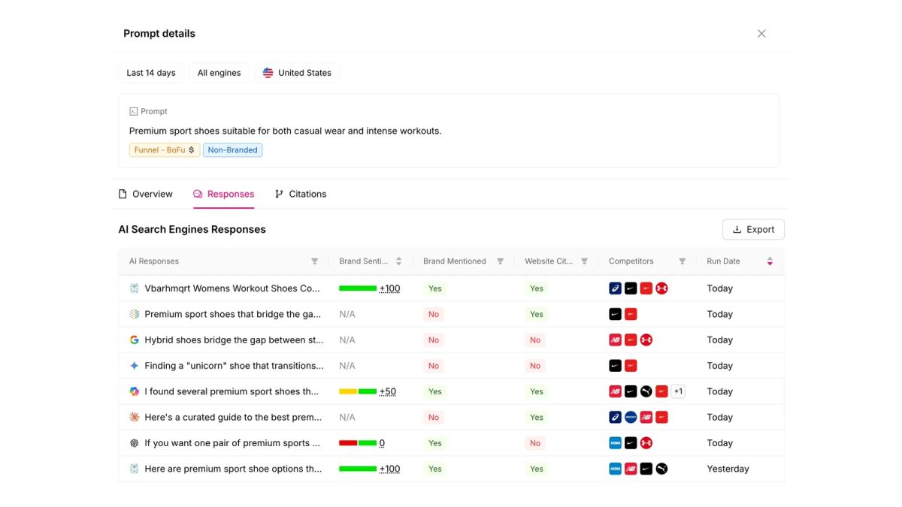Open the Vbarhmqrt Womens Workout Shoes response
902x507 pixels.
(x=232, y=288)
